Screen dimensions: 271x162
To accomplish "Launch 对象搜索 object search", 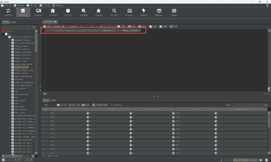I will click(84, 12).
